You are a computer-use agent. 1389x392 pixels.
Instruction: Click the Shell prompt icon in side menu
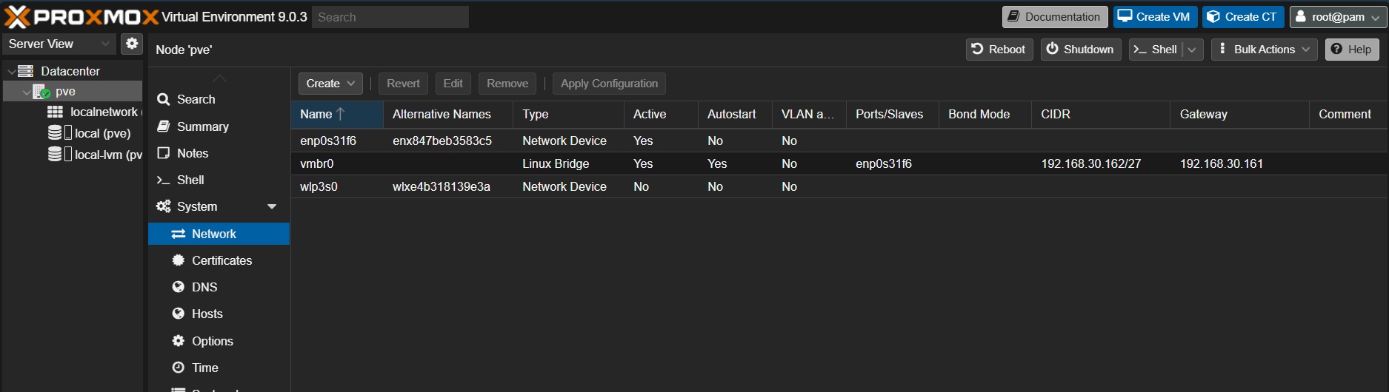point(163,180)
